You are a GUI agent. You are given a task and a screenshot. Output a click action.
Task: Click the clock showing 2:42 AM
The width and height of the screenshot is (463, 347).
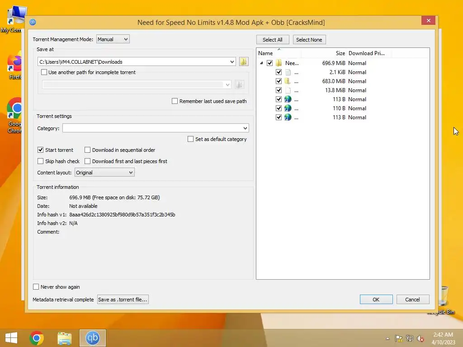[x=443, y=335]
